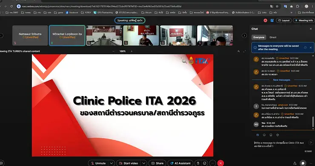The image size is (315, 166).
Task: Switch to the Everyone chat tab
Action: click(259, 37)
